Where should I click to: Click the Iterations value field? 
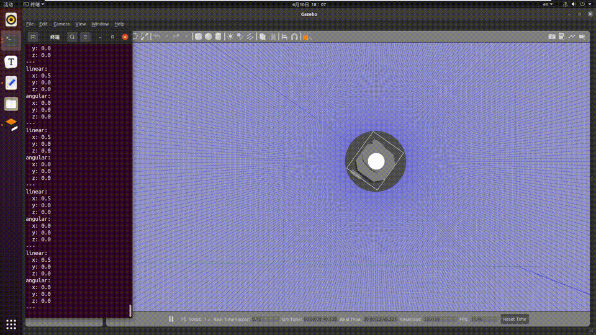[440, 319]
